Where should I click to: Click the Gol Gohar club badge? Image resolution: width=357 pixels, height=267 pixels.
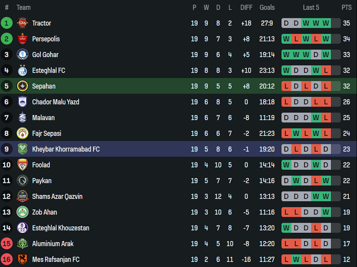22,55
